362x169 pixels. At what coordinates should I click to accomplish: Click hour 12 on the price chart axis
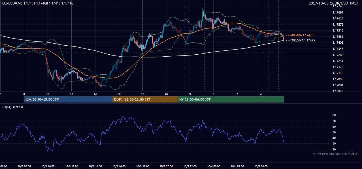point(71,94)
